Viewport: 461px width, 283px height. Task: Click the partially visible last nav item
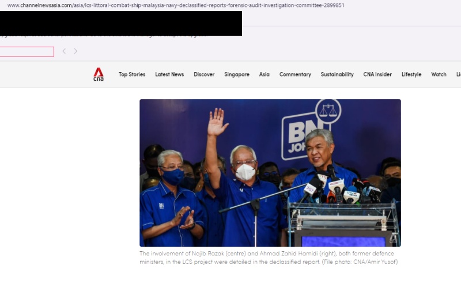coord(458,74)
